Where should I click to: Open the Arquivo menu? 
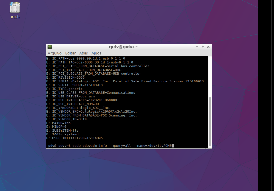[x=54, y=53]
